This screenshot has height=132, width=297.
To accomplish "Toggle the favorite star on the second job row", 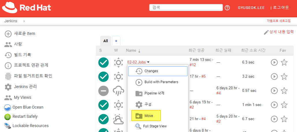I will coord(284,77).
